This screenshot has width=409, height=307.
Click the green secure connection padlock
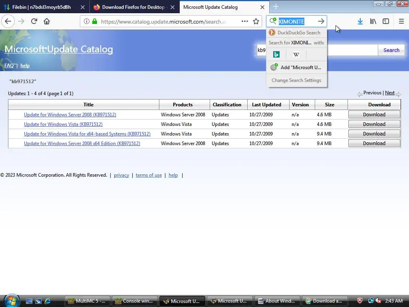point(95,22)
